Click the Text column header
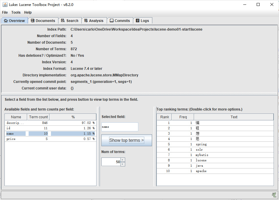Screen dimensions: 279x200 [x=234, y=117]
